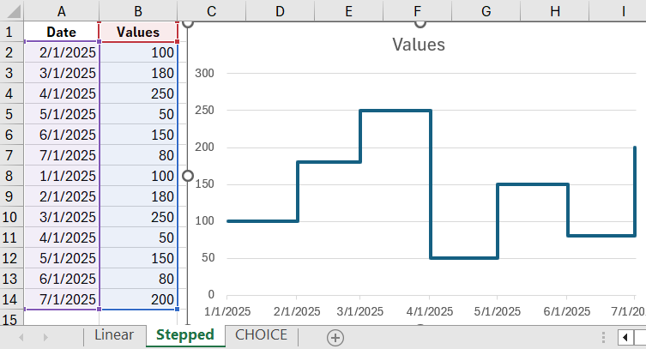Select column E header
This screenshot has height=349, width=646.
click(348, 11)
